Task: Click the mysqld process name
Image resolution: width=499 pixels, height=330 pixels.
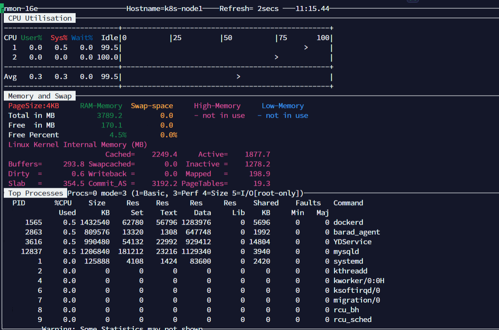Action: click(346, 252)
